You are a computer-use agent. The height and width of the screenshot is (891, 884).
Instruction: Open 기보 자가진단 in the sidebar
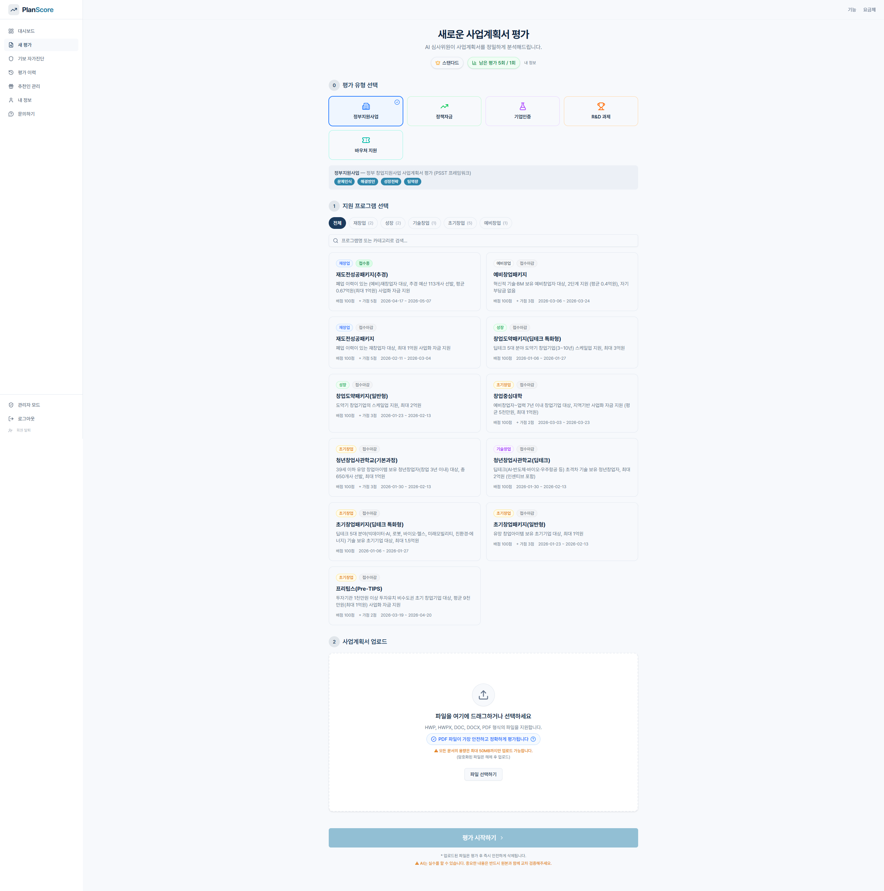coord(31,59)
